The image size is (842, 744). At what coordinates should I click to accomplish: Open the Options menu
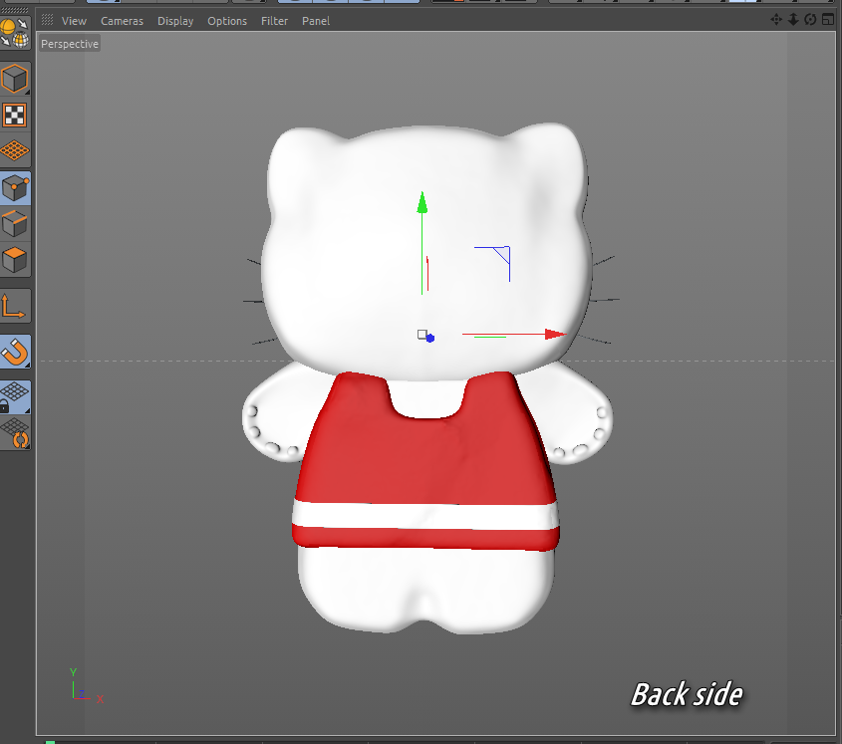227,21
